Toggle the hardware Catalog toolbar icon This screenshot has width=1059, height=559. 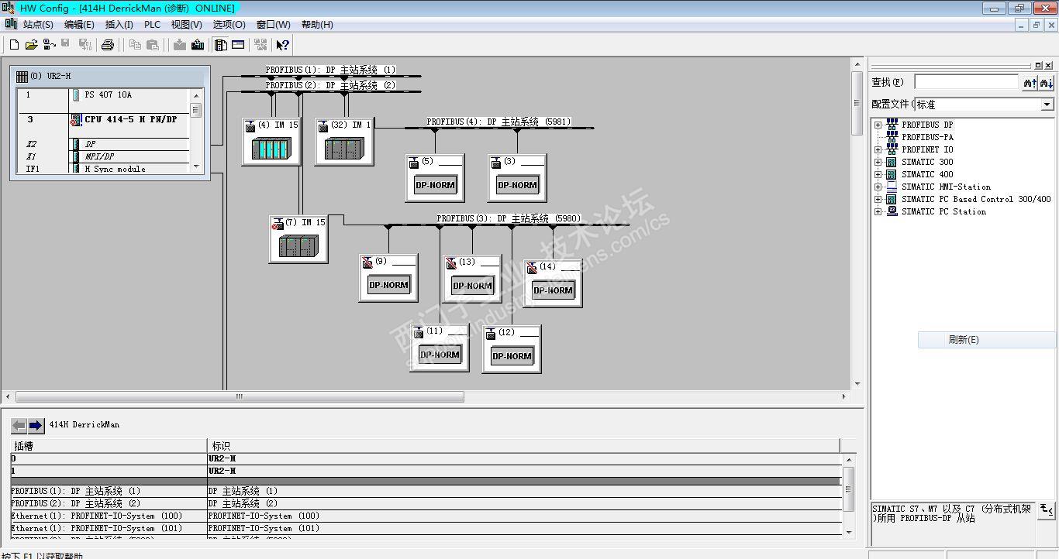pos(221,45)
